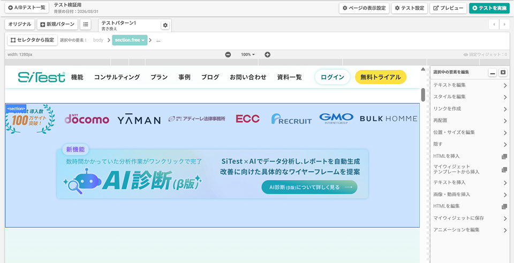This screenshot has height=263, width=514.
Task: Go back to A/Bテスト一覧
Action: tap(27, 7)
